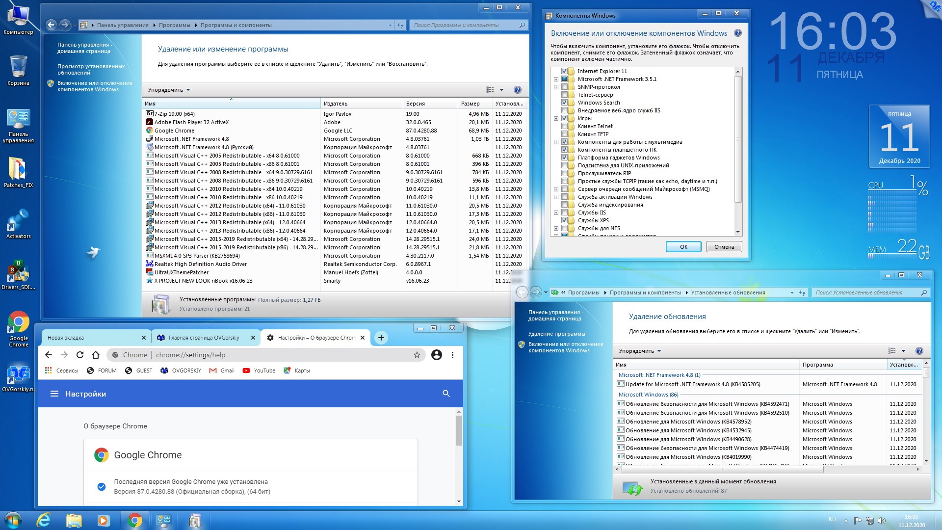Expand the Microsoft .NET Framework 3.5.1 node
The image size is (942, 530).
point(556,79)
